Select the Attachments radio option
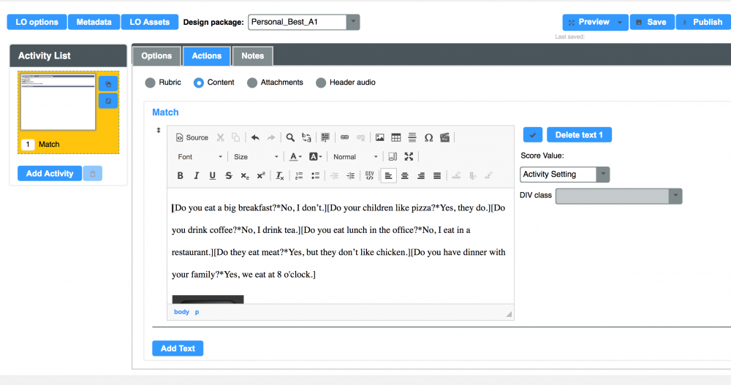Image resolution: width=731 pixels, height=385 pixels. [x=252, y=83]
